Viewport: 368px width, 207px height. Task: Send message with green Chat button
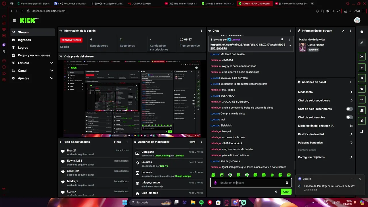coord(286,192)
